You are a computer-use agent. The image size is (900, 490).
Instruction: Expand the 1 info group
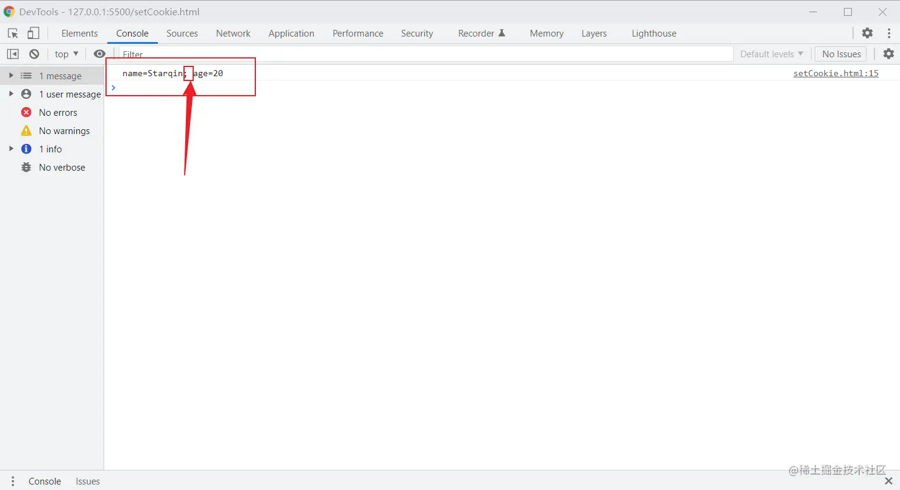click(x=11, y=149)
